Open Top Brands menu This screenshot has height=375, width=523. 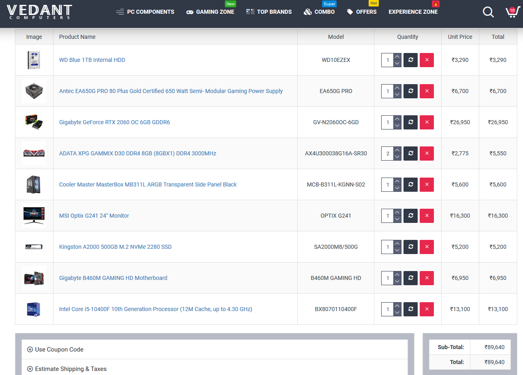pos(269,12)
